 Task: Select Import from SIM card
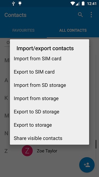[50, 59]
